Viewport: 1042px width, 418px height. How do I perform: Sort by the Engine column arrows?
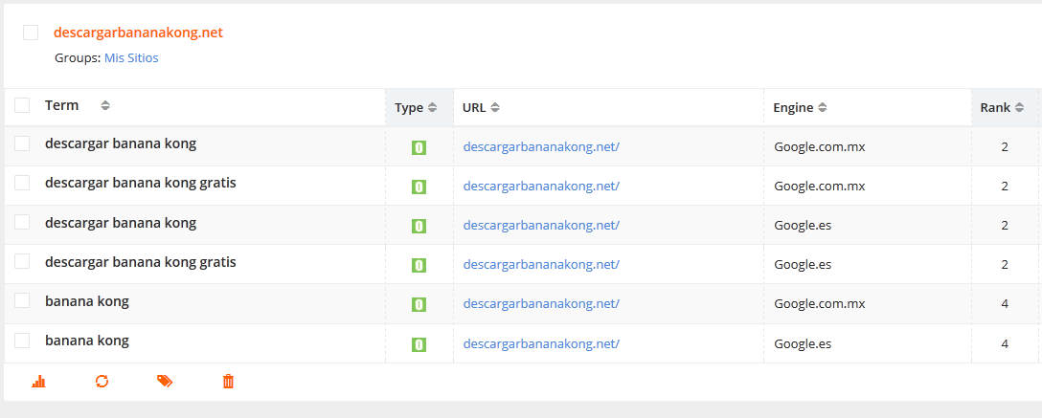pyautogui.click(x=823, y=107)
